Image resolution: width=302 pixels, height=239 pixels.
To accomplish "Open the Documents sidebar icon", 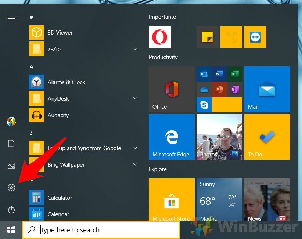I will point(11,144).
